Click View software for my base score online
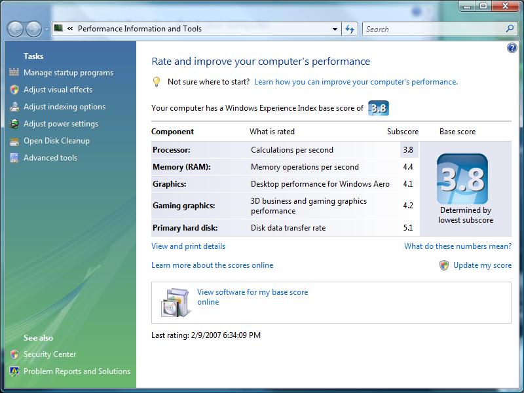The image size is (524, 393). [252, 297]
